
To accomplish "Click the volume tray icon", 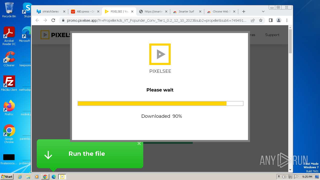I will tap(284, 177).
